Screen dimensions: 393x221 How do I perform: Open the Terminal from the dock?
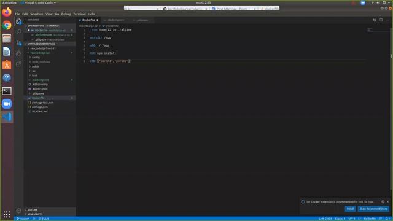coord(7,91)
